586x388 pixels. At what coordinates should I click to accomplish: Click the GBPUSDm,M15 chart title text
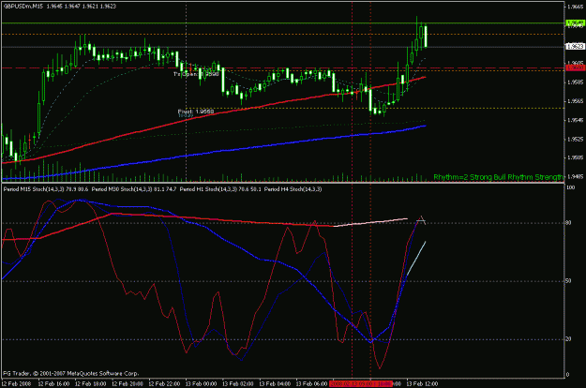pyautogui.click(x=23, y=7)
